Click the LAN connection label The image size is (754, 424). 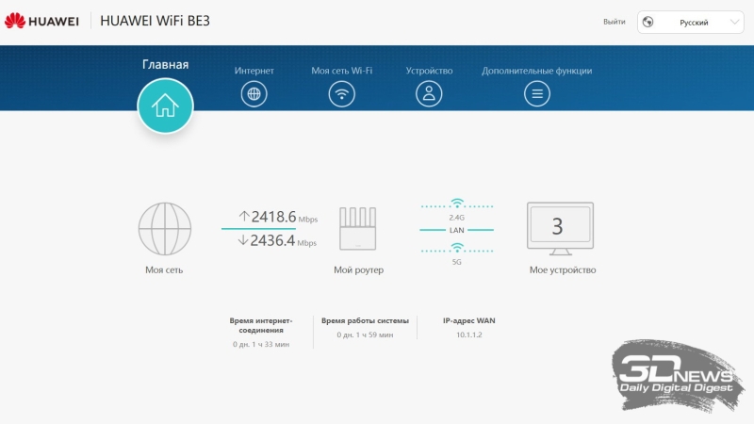457,230
